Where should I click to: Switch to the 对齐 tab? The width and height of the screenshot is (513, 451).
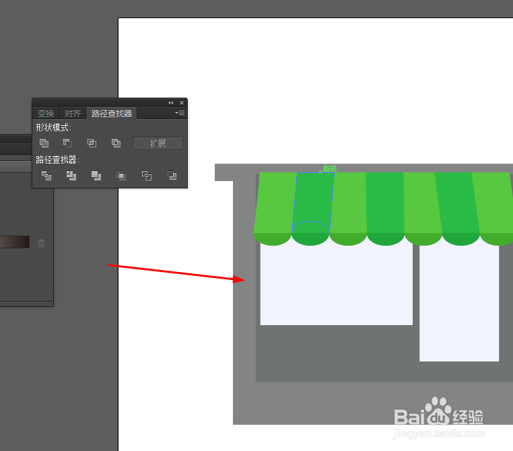72,114
